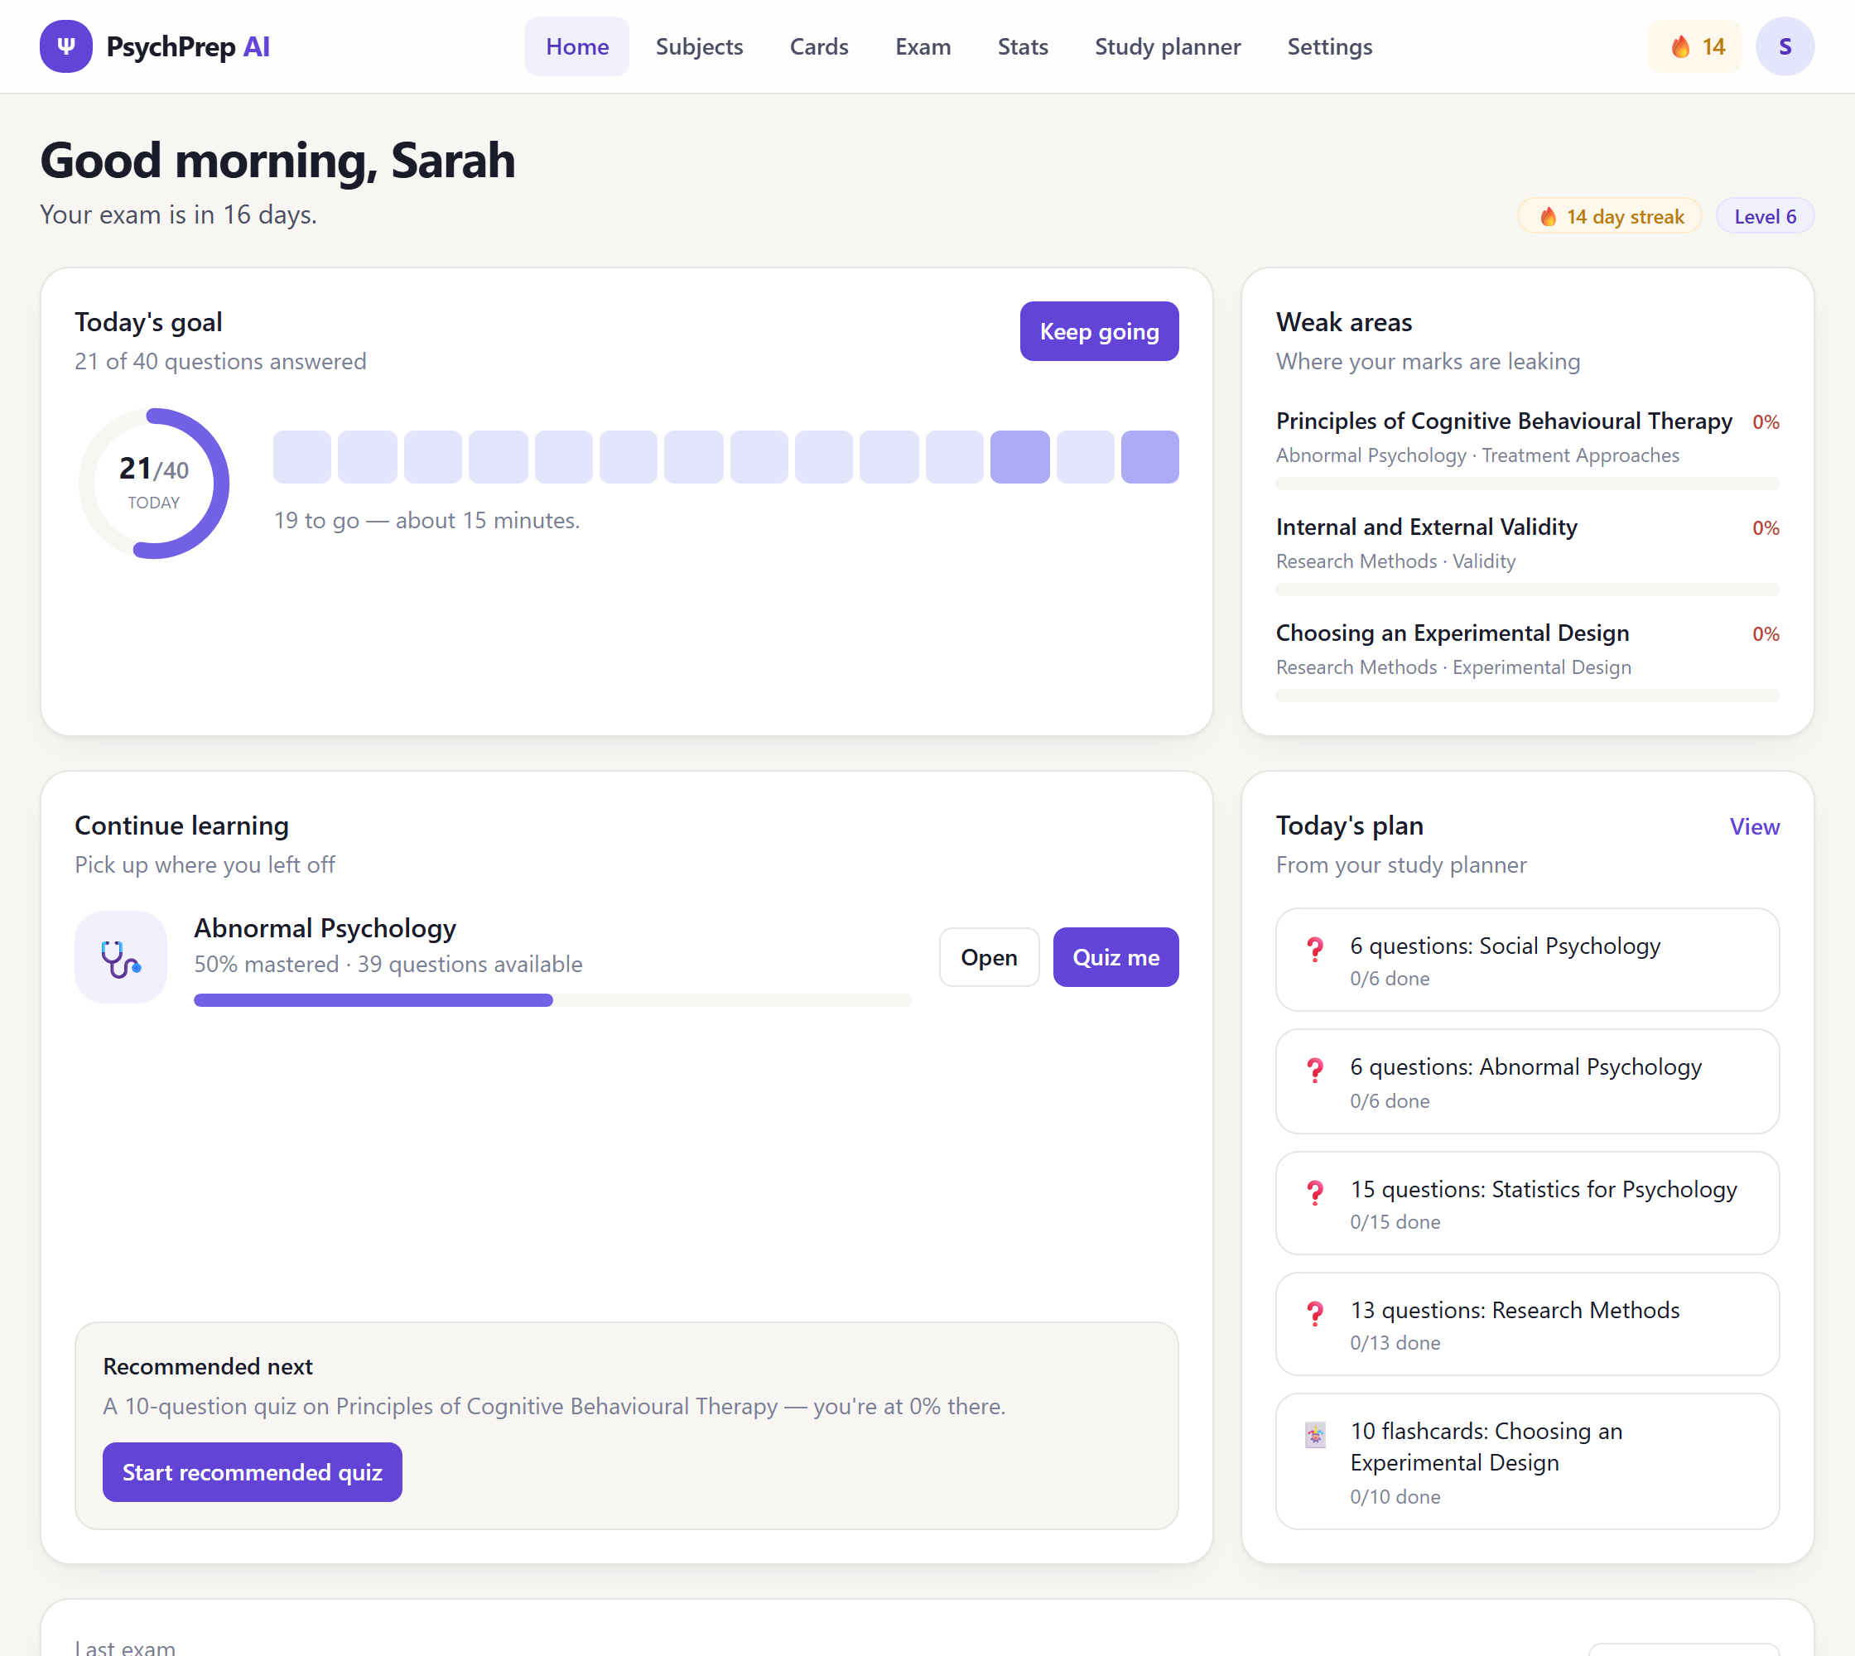Click the PsychPrep psi logo icon
Image resolution: width=1855 pixels, height=1656 pixels.
[65, 46]
